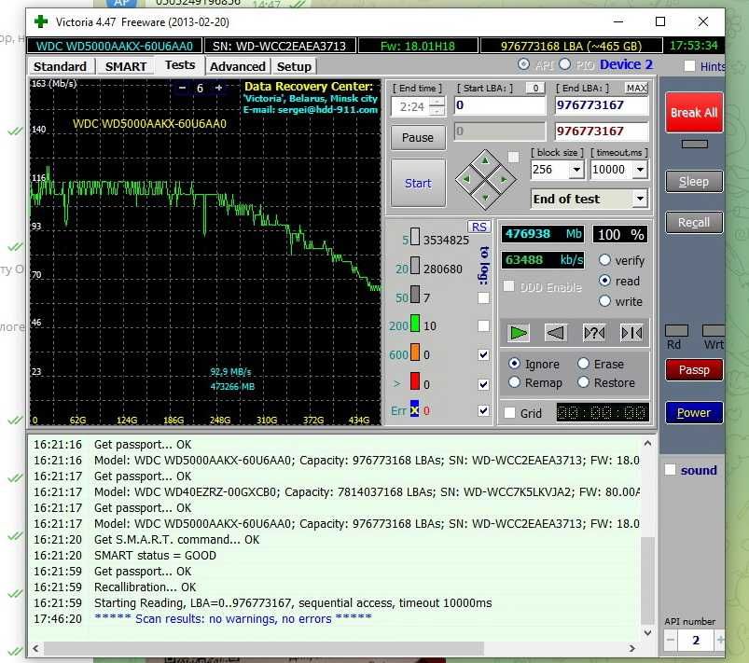The height and width of the screenshot is (663, 749).
Task: Select the PIO radio button
Action: click(564, 64)
